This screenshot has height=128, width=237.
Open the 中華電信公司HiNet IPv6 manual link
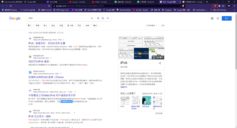point(52,96)
